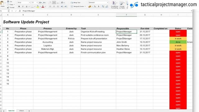Switch to the status sheet tab
The width and height of the screenshot is (199, 112).
click(21, 111)
